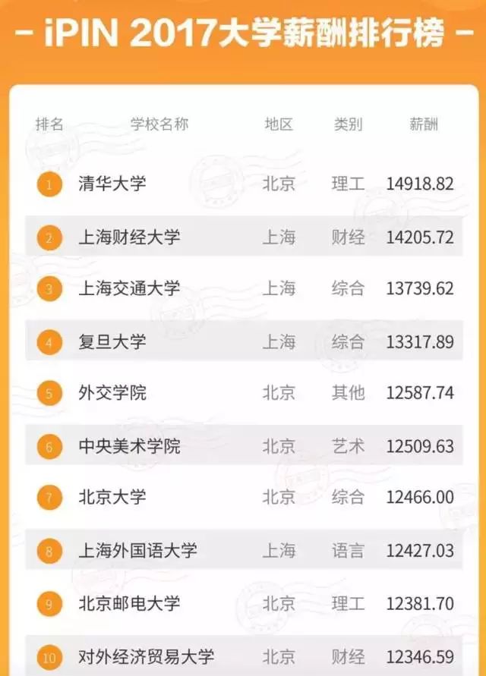Click the orange rank 3 badge
Screen dimensions: 486x676
[x=49, y=288]
